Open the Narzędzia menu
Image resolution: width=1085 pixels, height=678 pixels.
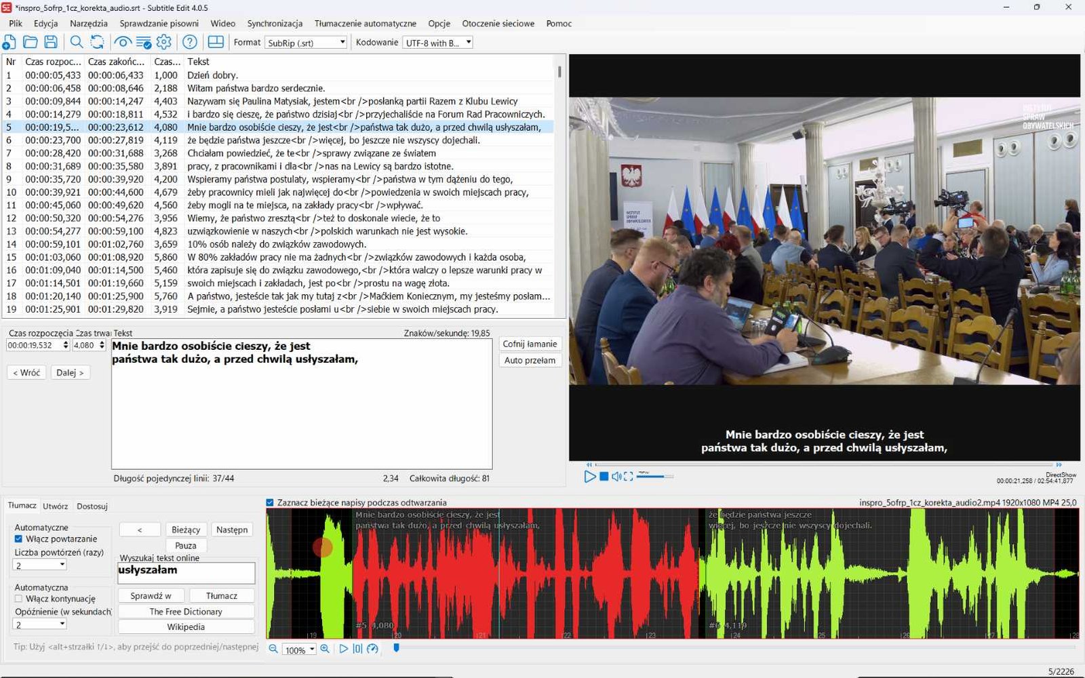pos(89,23)
